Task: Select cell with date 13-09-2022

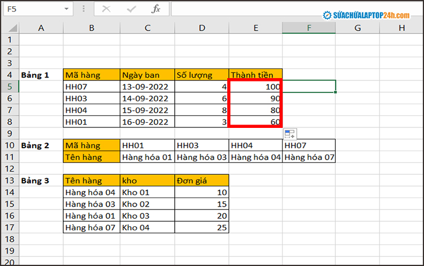Action: click(148, 87)
